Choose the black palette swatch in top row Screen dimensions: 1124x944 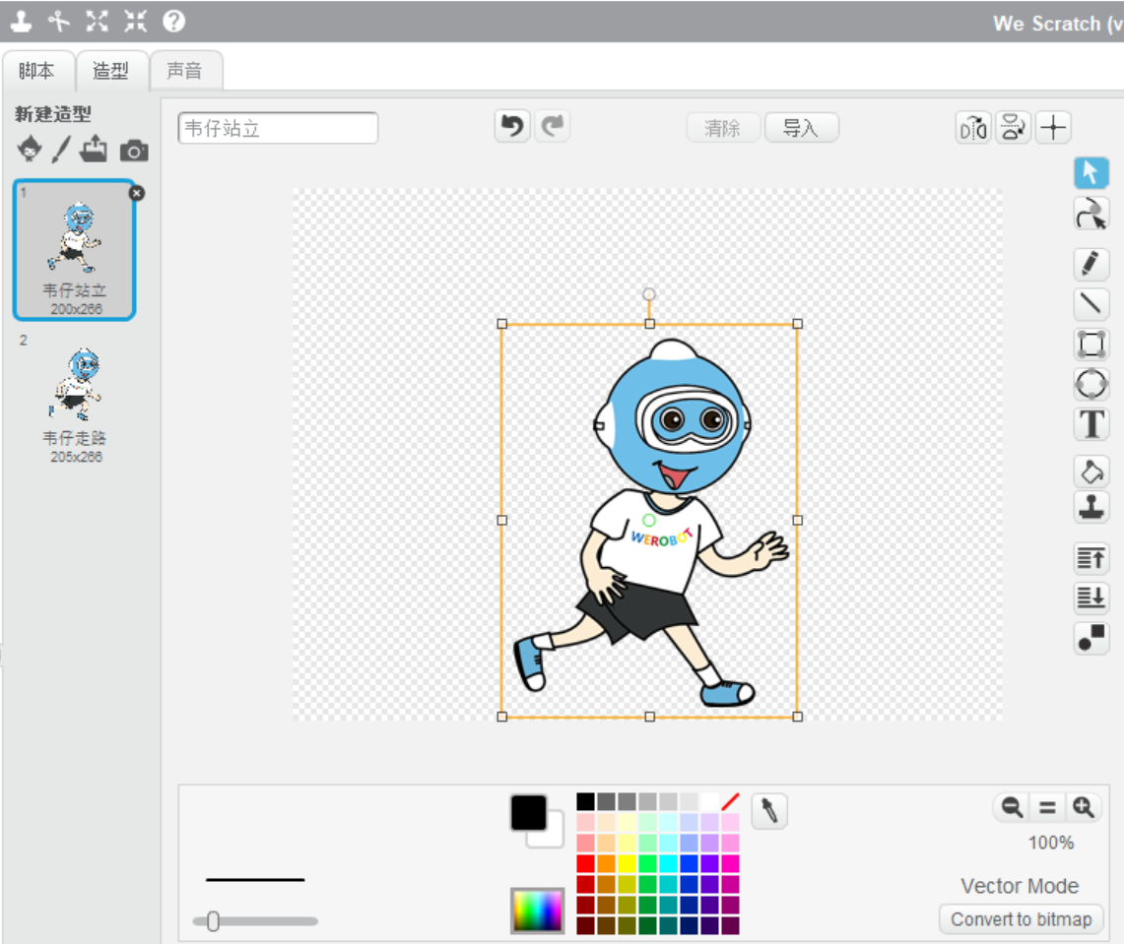tap(586, 801)
